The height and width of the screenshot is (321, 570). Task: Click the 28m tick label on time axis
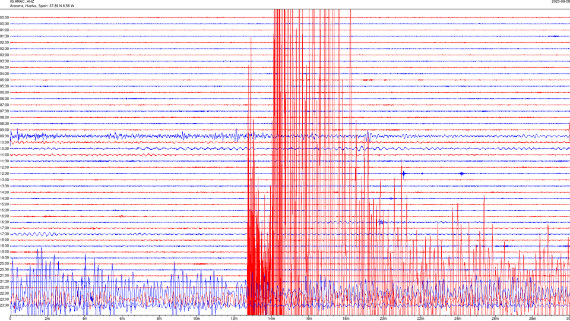pyautogui.click(x=532, y=319)
